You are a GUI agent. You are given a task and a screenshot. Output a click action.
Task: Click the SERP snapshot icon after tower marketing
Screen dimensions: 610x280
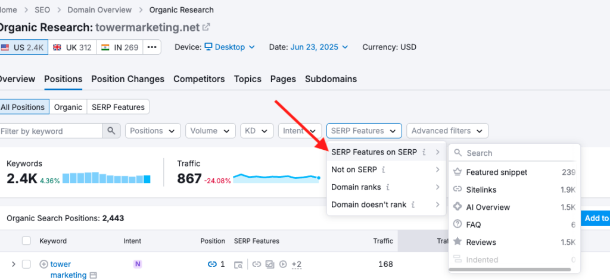pos(93,275)
